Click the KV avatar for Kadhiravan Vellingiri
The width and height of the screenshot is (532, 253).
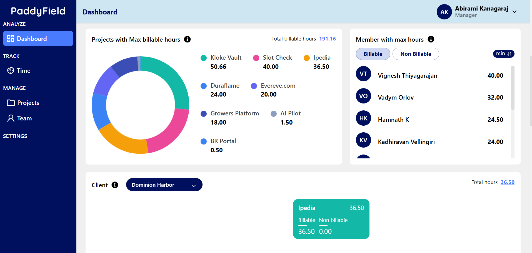point(363,140)
